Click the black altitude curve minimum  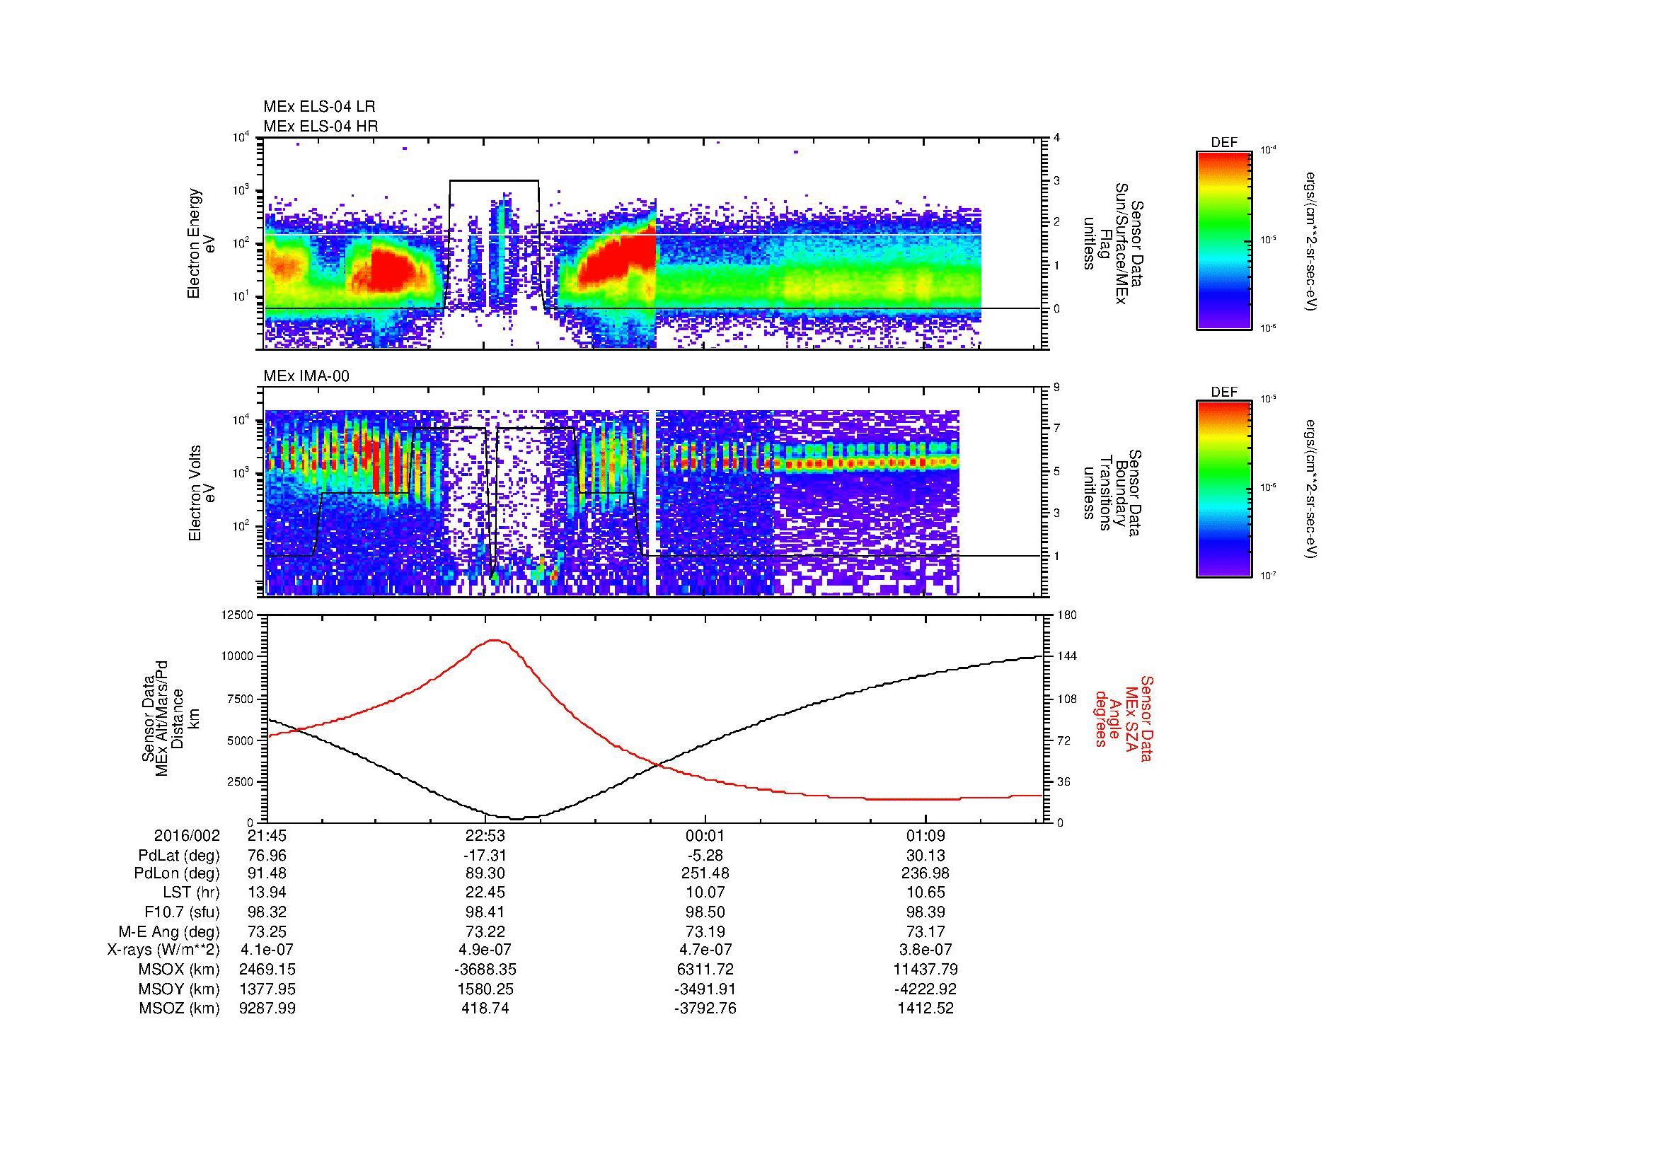pyautogui.click(x=518, y=818)
